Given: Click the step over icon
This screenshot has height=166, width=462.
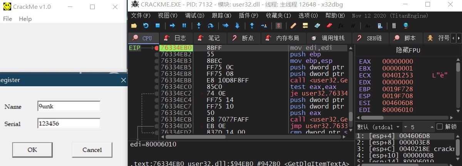Looking at the screenshot, I should pyautogui.click(x=211, y=26).
